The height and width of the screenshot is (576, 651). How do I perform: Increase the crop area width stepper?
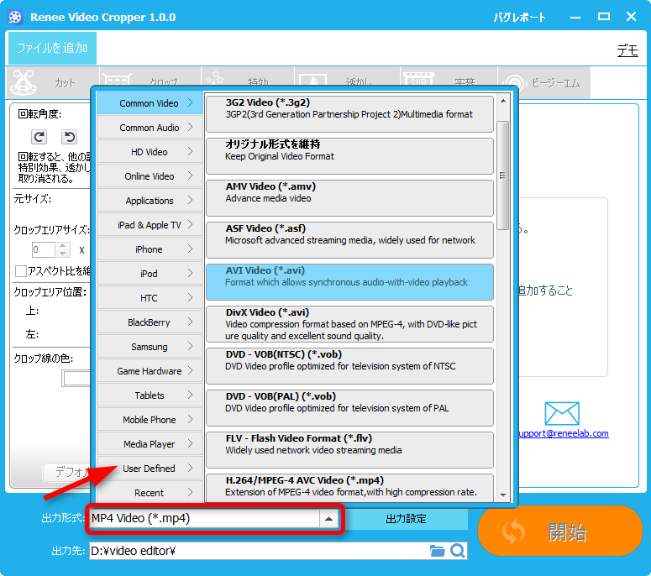click(x=62, y=246)
